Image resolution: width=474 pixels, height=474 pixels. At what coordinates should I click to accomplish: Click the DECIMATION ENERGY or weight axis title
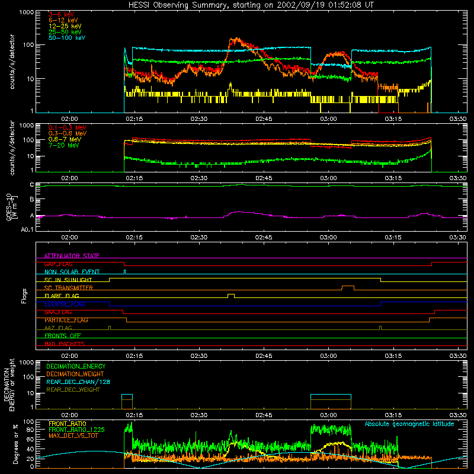coord(9,385)
